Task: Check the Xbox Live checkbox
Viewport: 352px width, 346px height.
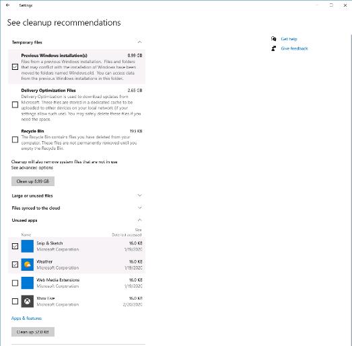Action: [x=15, y=301]
